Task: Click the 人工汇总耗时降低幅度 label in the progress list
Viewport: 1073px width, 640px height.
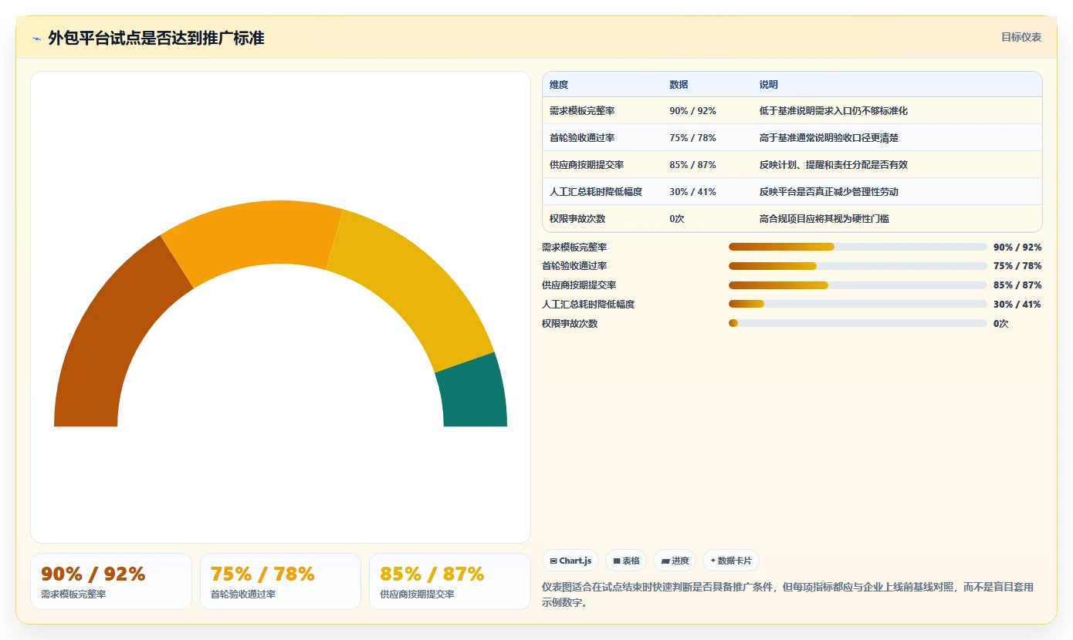Action: [x=588, y=305]
